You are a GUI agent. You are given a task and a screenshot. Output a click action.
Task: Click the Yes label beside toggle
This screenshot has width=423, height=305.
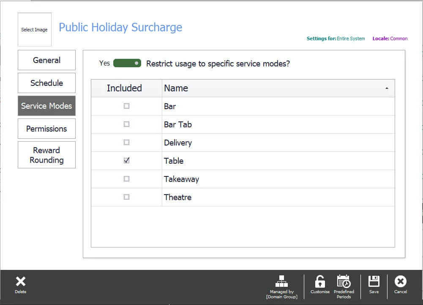point(104,63)
